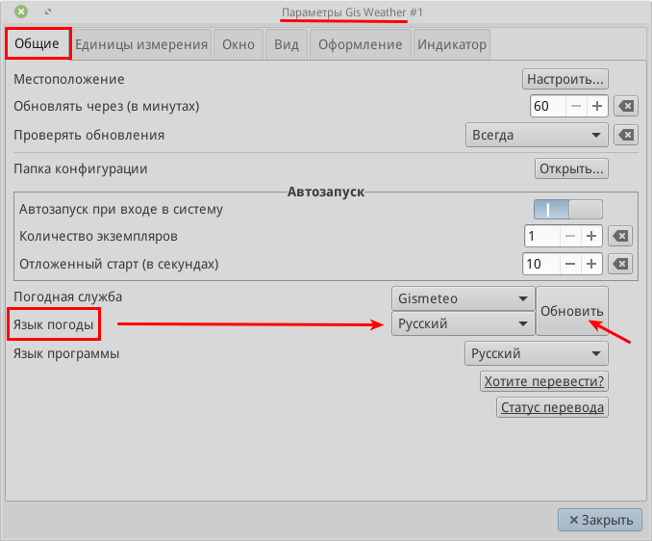Image resolution: width=652 pixels, height=541 pixels.
Task: Open the 'Язык погоды' dropdown
Action: (464, 323)
